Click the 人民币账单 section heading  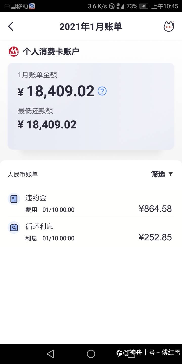click(23, 174)
